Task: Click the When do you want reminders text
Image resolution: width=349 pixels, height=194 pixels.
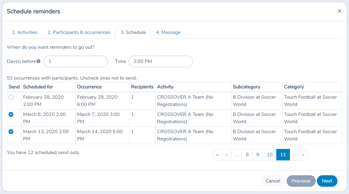Action: click(51, 47)
